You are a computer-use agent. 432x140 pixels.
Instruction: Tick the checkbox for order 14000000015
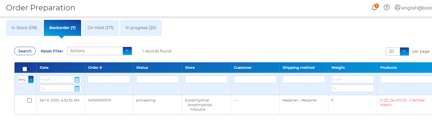tap(29, 100)
